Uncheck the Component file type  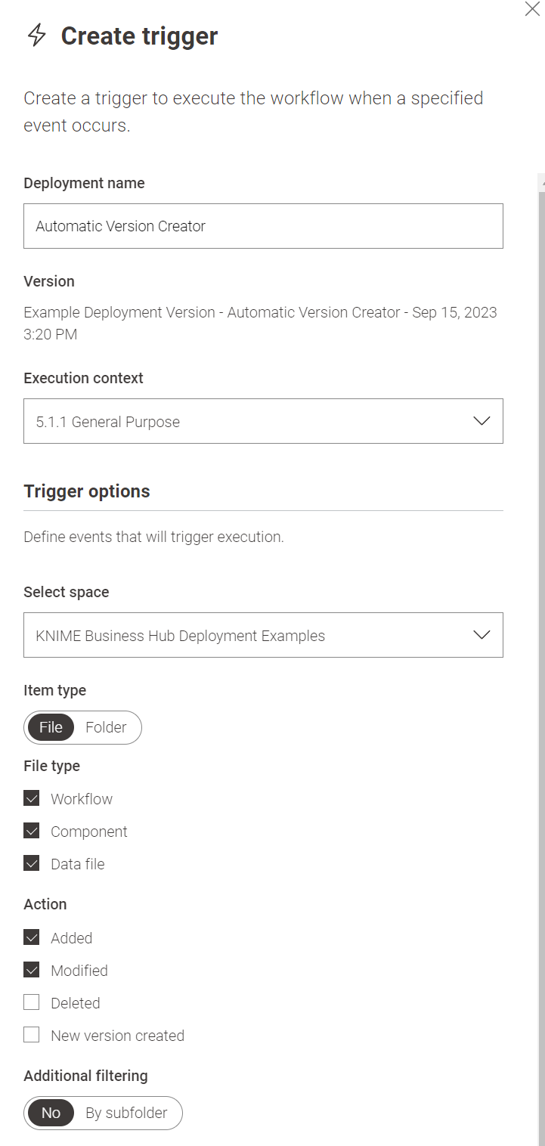click(32, 832)
